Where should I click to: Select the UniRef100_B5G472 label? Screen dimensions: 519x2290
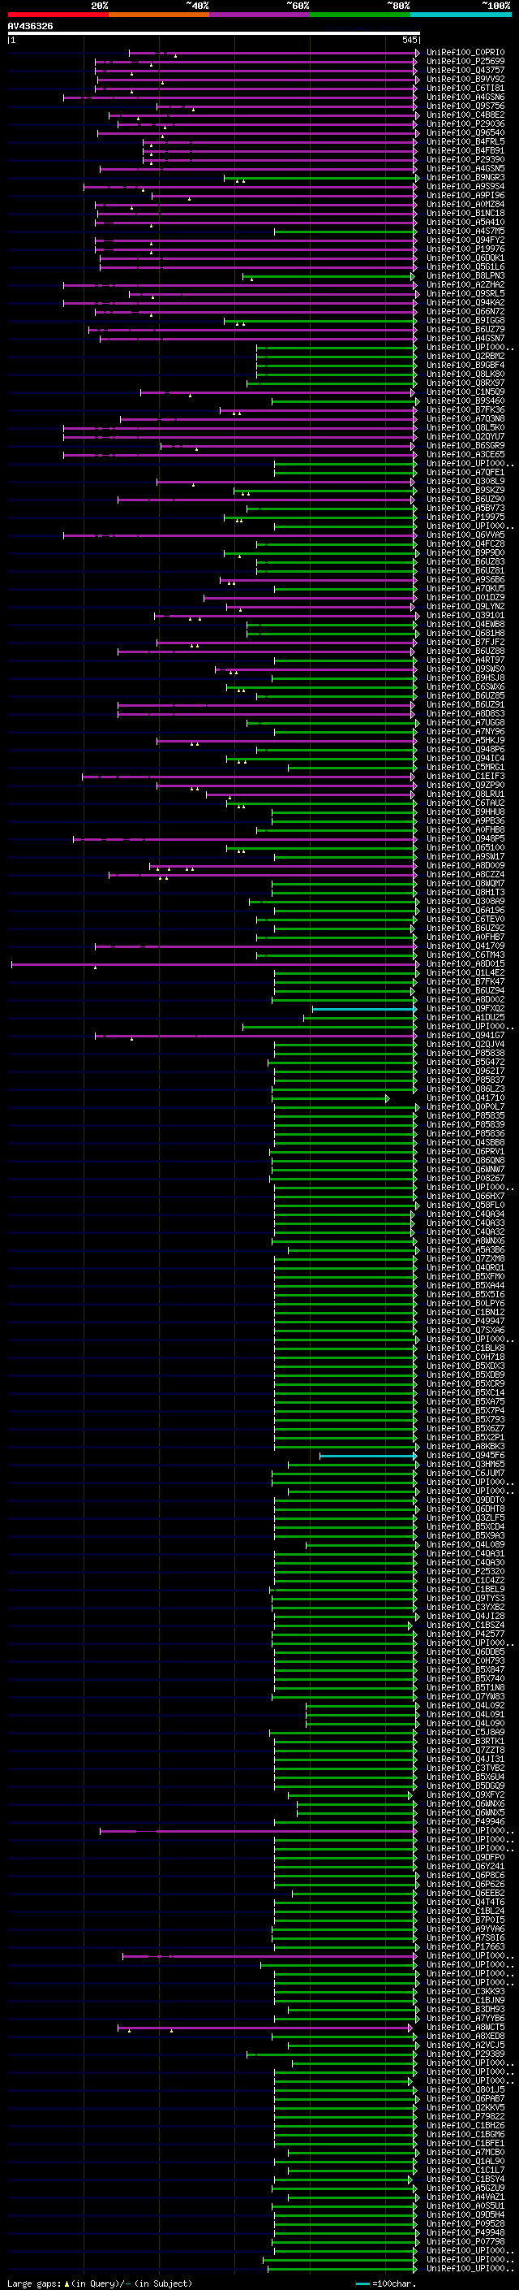click(465, 1063)
